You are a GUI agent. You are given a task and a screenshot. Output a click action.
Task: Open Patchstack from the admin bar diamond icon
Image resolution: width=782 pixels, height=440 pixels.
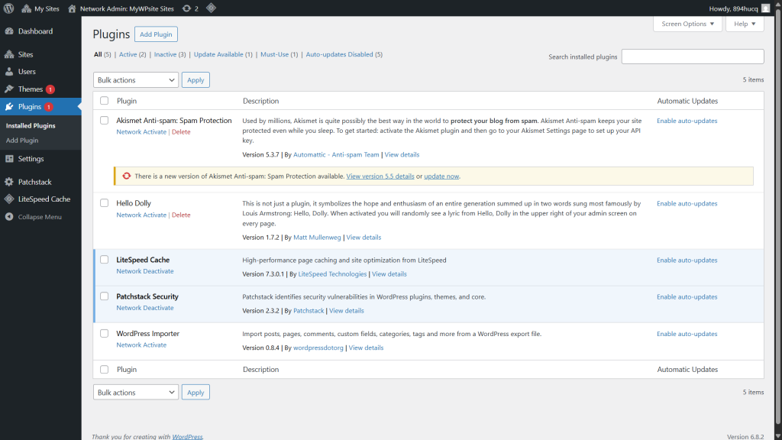(209, 8)
